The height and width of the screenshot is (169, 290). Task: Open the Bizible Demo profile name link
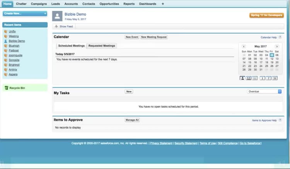75,14
